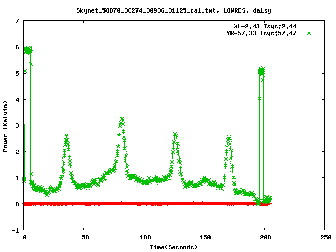Image resolution: width=336 pixels, height=252 pixels.
Task: Click the tallest central green peak near 80 seconds
Action: (122, 120)
